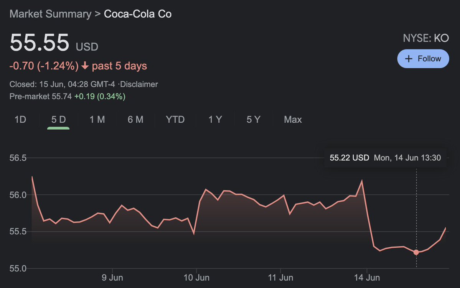
Task: Click the Market Summary breadcrumb link
Action: [x=50, y=14]
